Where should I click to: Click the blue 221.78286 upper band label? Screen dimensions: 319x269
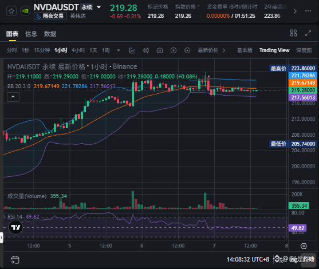click(303, 76)
